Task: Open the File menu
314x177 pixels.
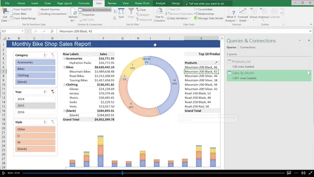Action: pyautogui.click(x=7, y=3)
